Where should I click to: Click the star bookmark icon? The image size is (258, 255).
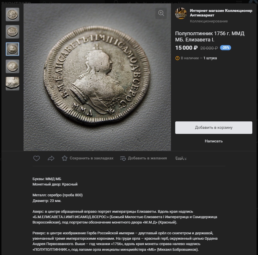coord(65,158)
